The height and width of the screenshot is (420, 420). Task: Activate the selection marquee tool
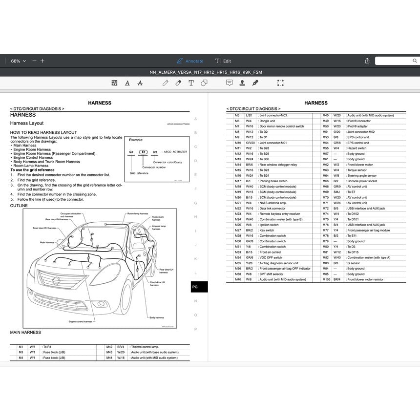(x=280, y=83)
